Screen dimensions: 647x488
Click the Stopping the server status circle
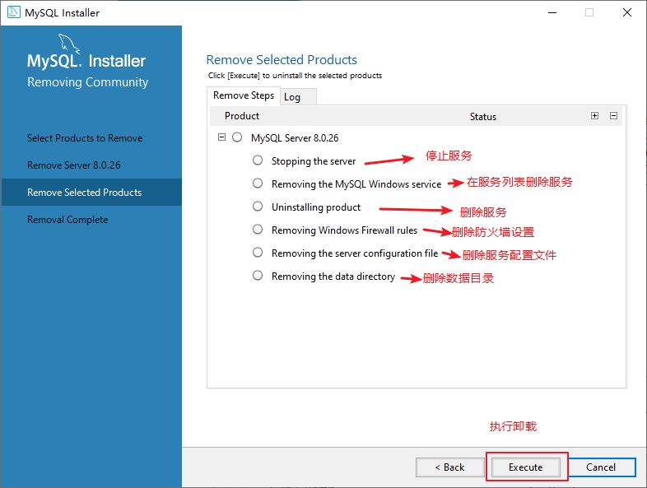[x=258, y=160]
